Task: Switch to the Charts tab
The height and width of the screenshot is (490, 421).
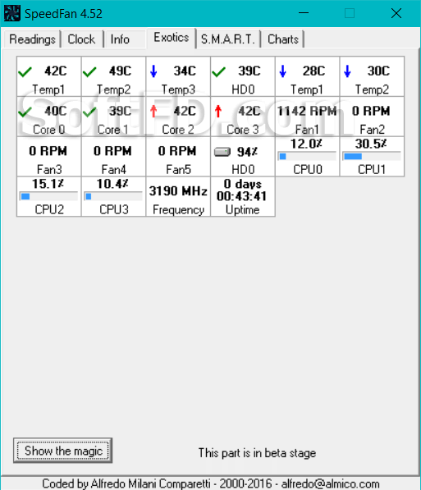Action: (x=283, y=39)
